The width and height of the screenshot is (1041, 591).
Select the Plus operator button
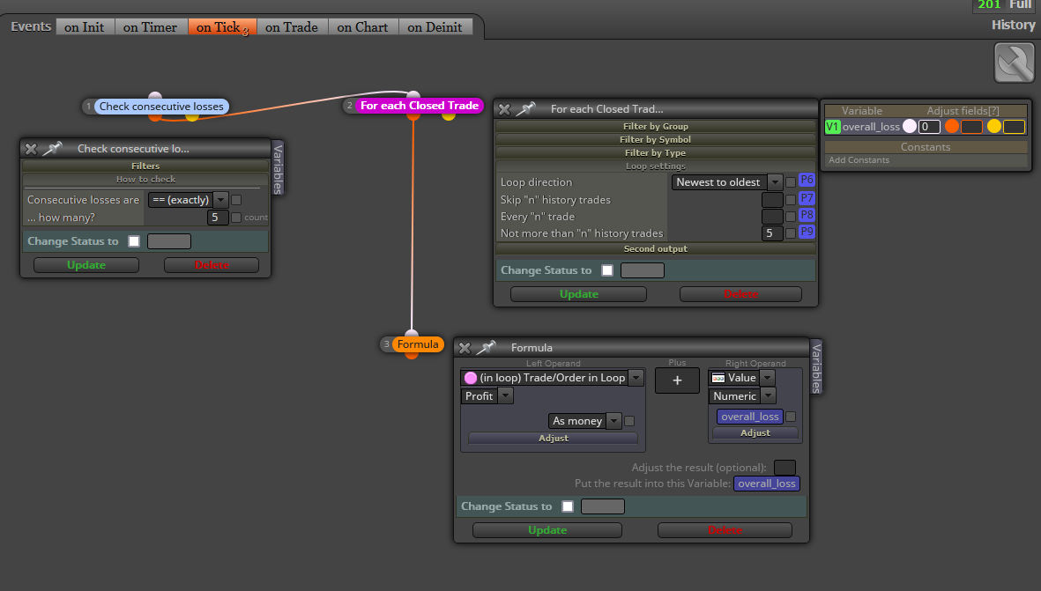(677, 380)
